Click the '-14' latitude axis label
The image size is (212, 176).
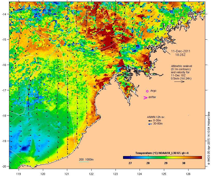[4, 14]
